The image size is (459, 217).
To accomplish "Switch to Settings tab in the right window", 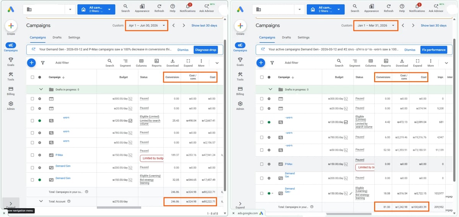I will (303, 37).
